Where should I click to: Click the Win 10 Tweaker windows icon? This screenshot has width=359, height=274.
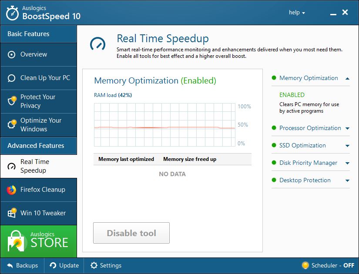(12, 213)
